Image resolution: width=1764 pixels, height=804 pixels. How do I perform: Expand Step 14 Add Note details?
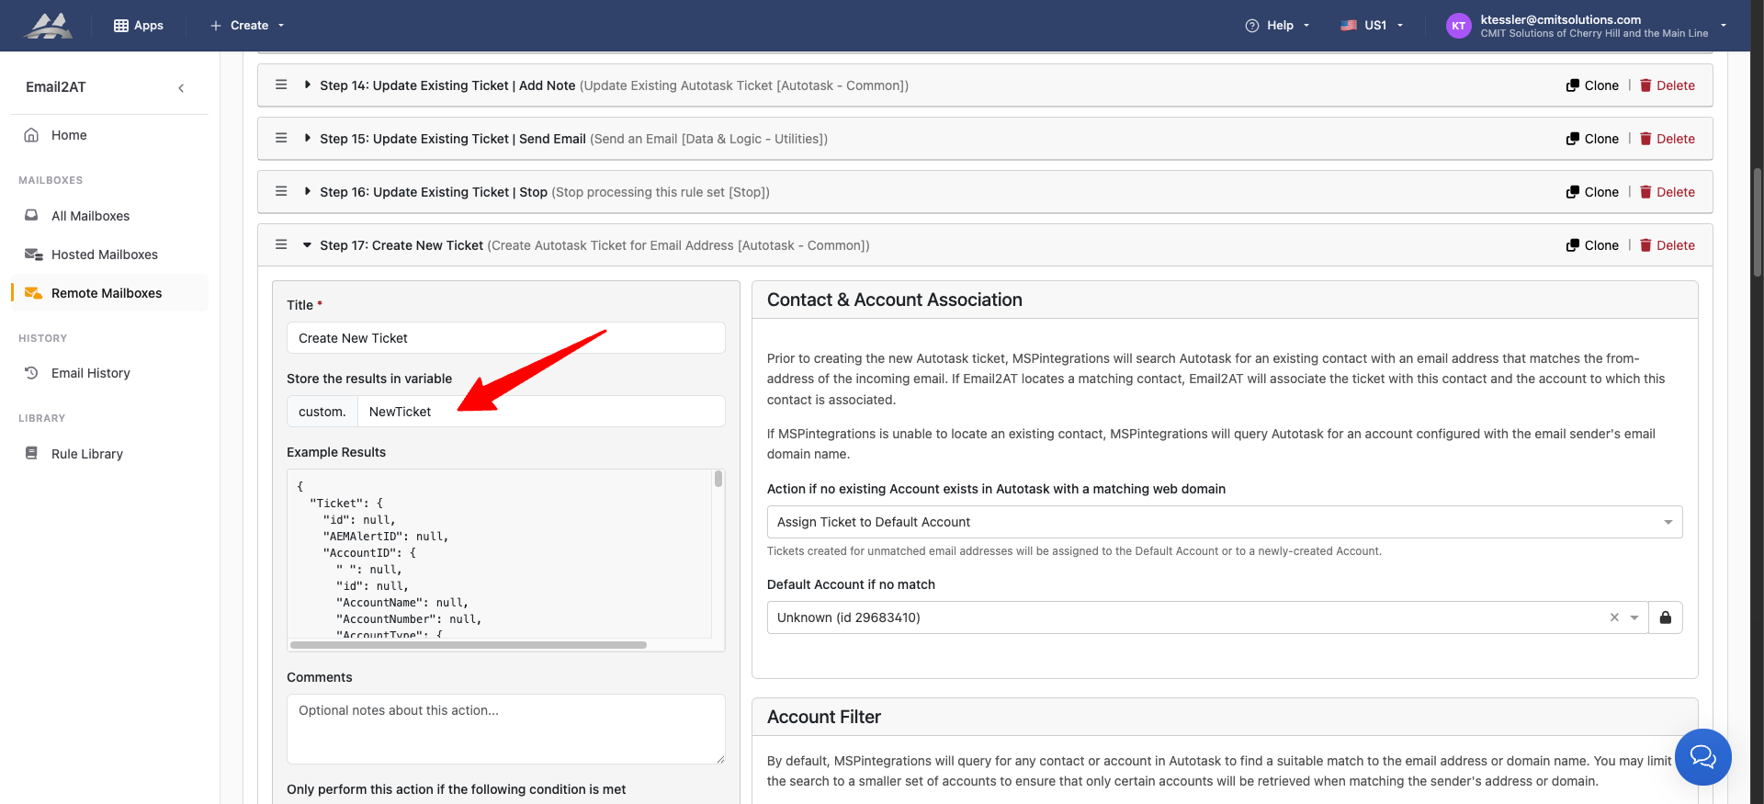pos(308,85)
